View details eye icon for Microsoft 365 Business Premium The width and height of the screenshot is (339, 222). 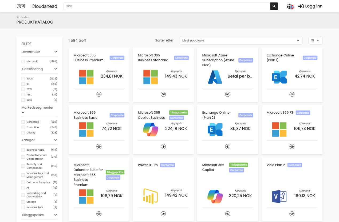click(x=99, y=94)
